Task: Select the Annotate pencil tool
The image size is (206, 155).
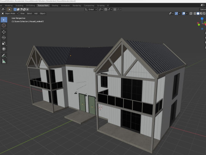Action: [4, 56]
